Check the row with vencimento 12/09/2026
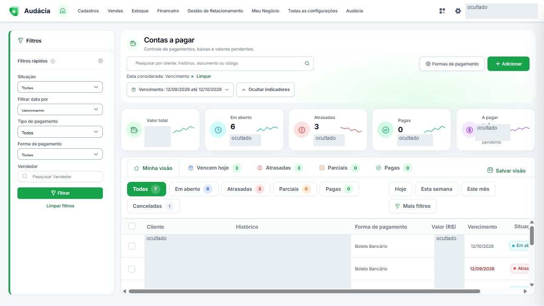This screenshot has height=306, width=544. coord(132,269)
